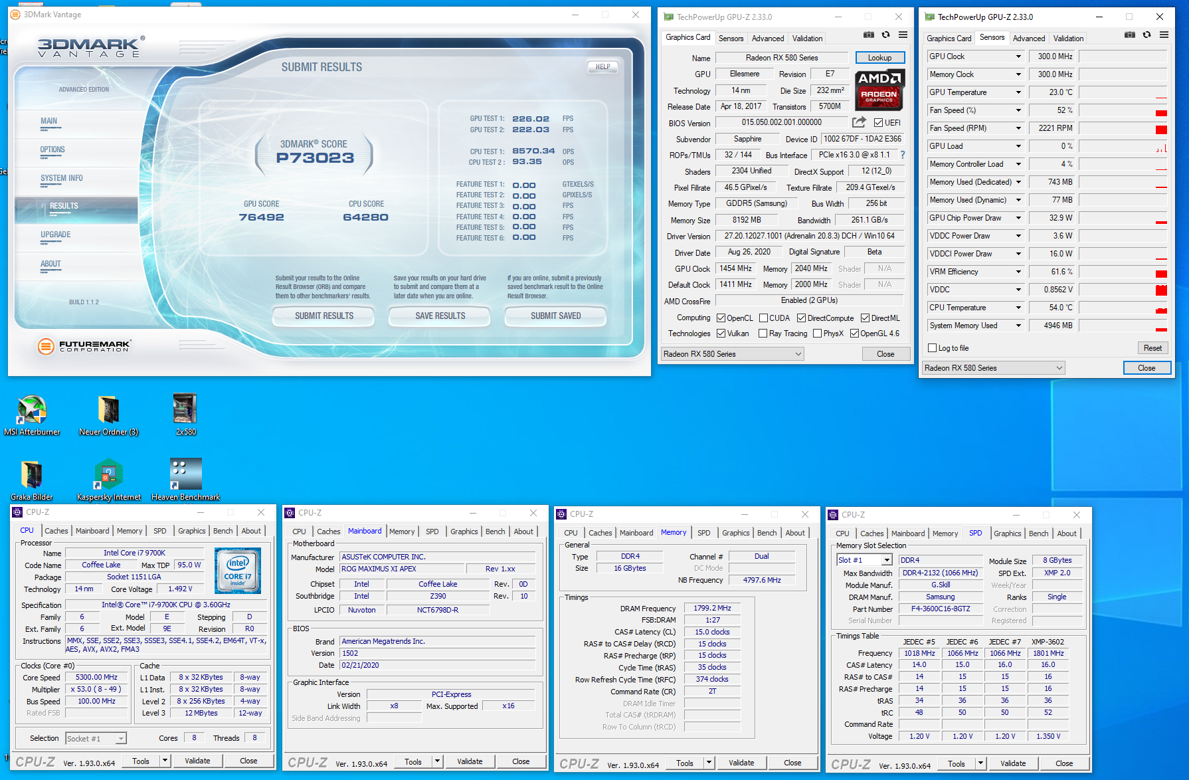Toggle UEFI checkbox in GPU-Z
The width and height of the screenshot is (1189, 780).
[878, 123]
